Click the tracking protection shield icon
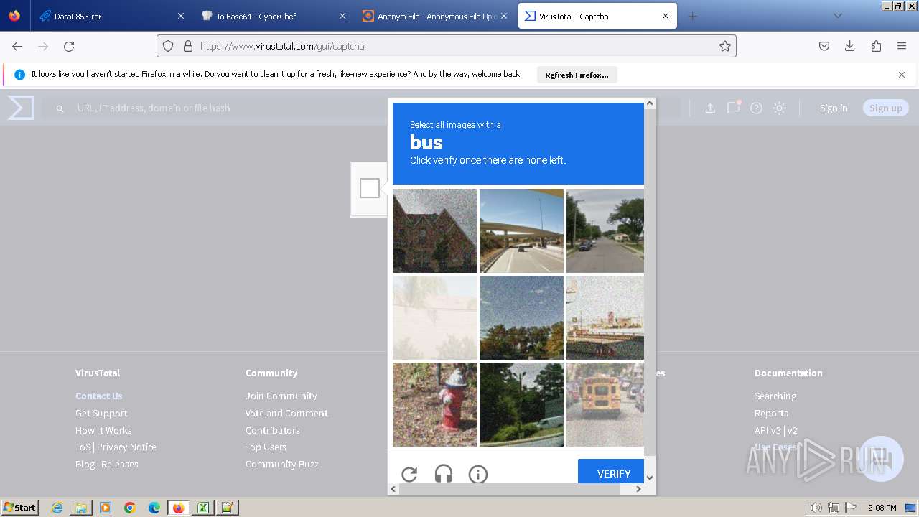The height and width of the screenshot is (517, 919). (x=168, y=46)
